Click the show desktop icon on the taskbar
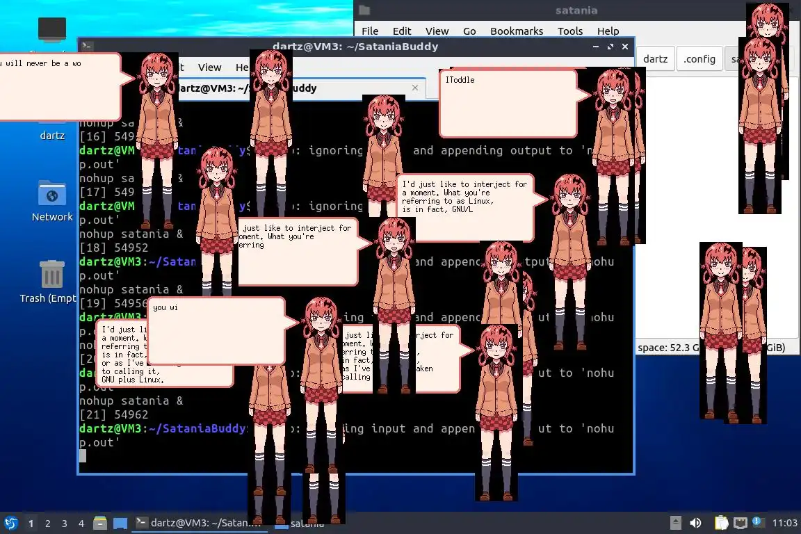This screenshot has width=801, height=534. pos(120,523)
